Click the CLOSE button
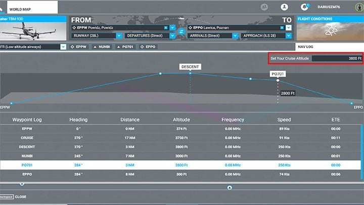Image resolution: width=364 pixels, height=205 pixels. click(20, 197)
